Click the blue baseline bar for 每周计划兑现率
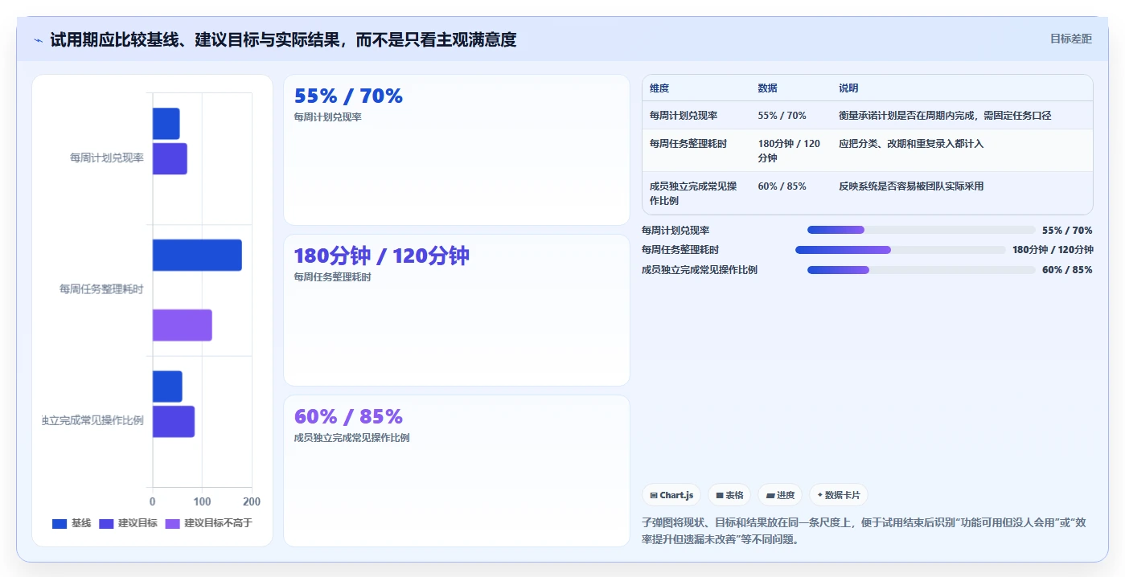 [x=166, y=124]
